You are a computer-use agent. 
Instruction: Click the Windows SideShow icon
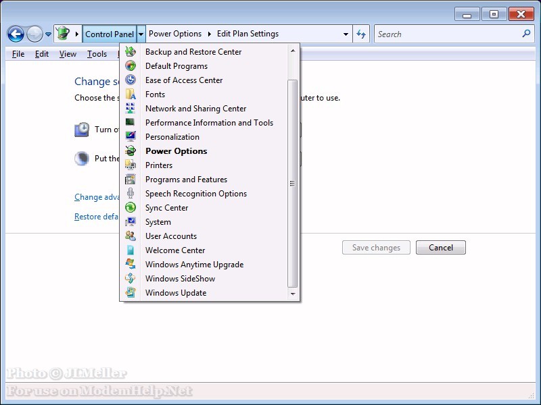[x=131, y=278]
